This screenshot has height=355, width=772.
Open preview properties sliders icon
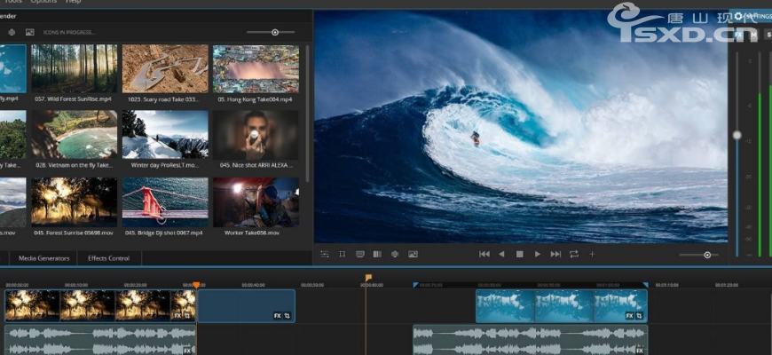coord(325,254)
